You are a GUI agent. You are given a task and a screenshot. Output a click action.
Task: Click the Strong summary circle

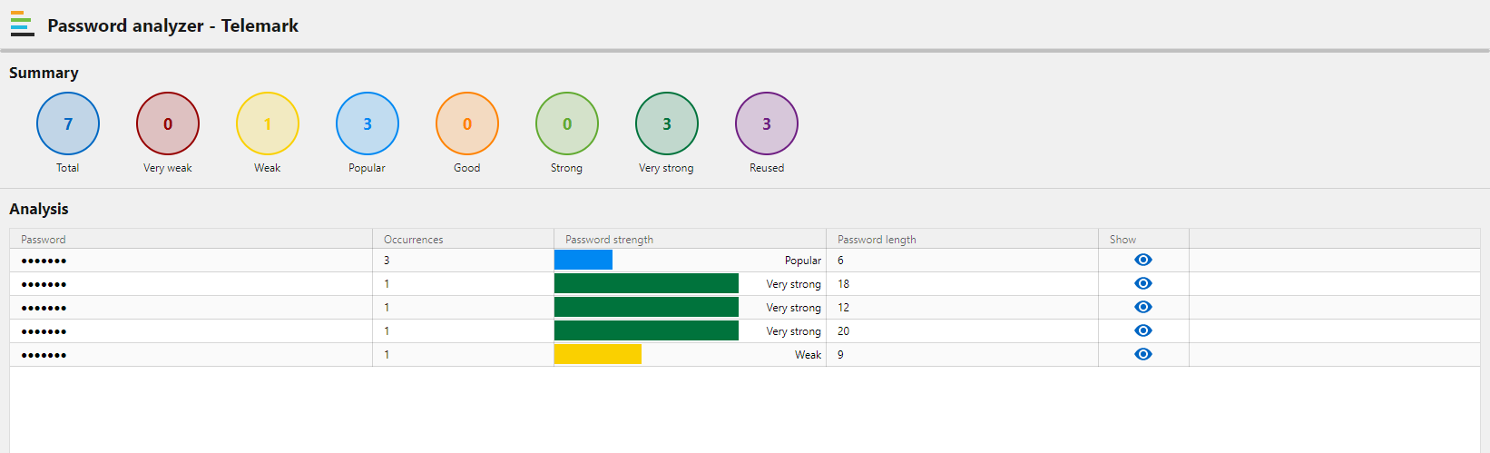coord(567,123)
